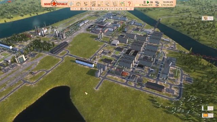Select quick bar slot 3
Viewport: 217px width, 122px height.
pos(92,9)
